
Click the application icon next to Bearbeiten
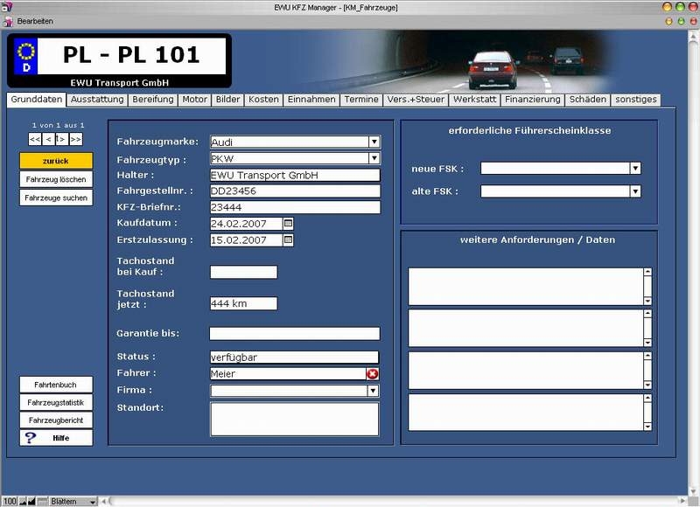[x=8, y=21]
